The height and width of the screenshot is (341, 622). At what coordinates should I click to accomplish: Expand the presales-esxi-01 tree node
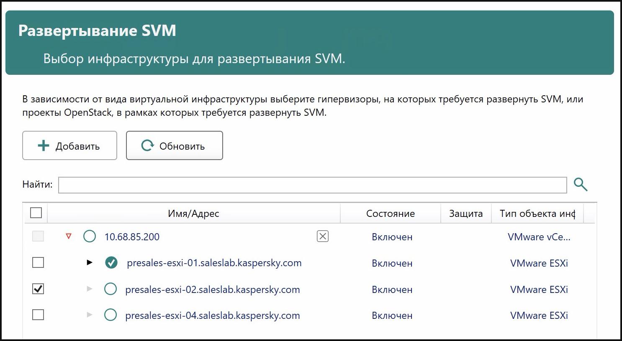coord(90,263)
